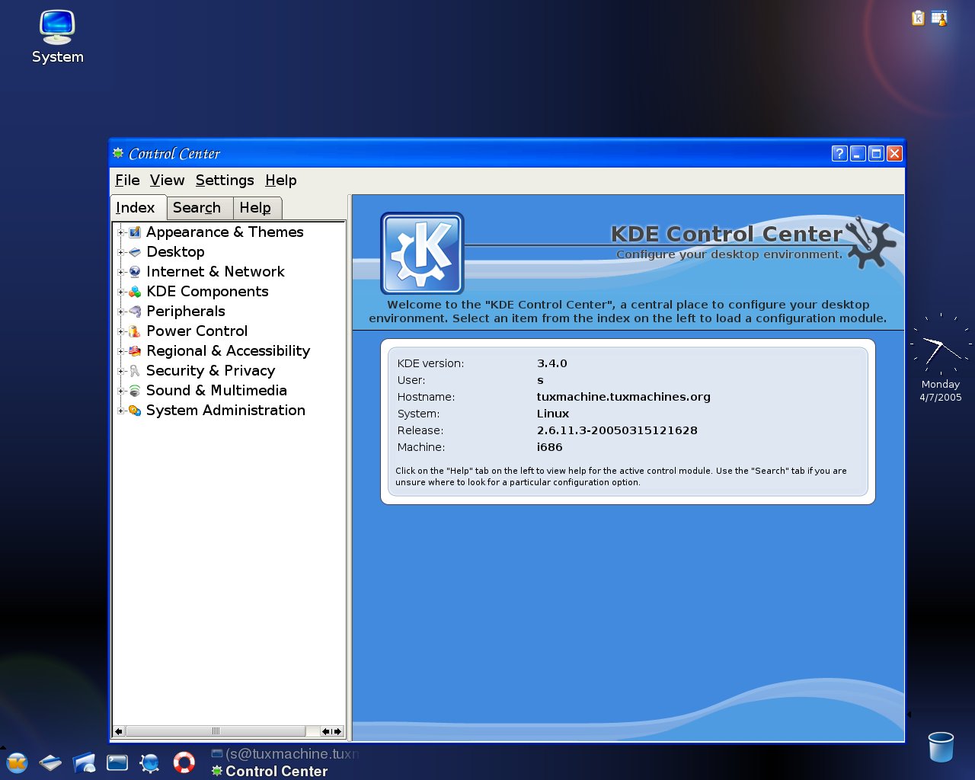Image resolution: width=975 pixels, height=780 pixels.
Task: Expand the Peripherals tree node
Action: [x=120, y=312]
